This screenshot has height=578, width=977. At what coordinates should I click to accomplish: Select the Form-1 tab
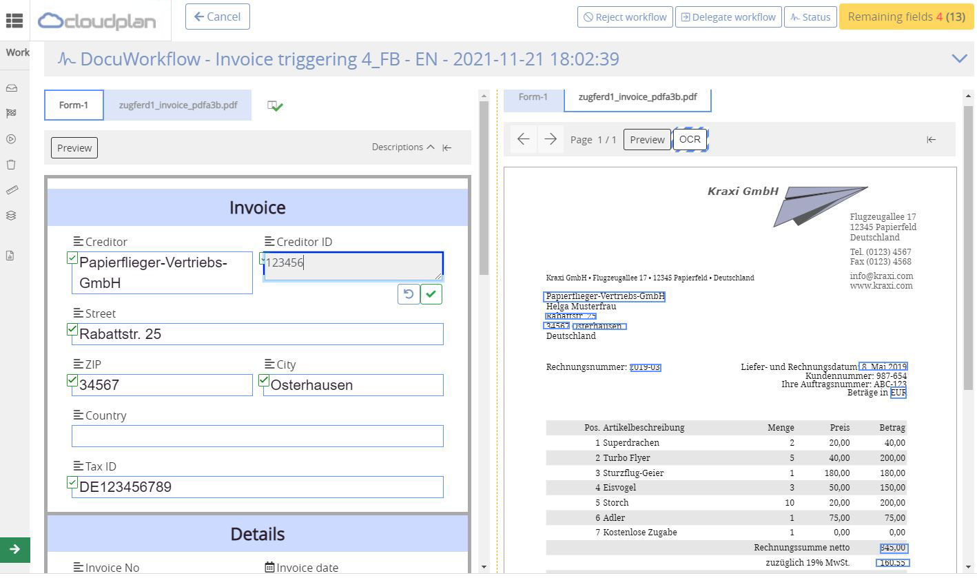pos(73,105)
